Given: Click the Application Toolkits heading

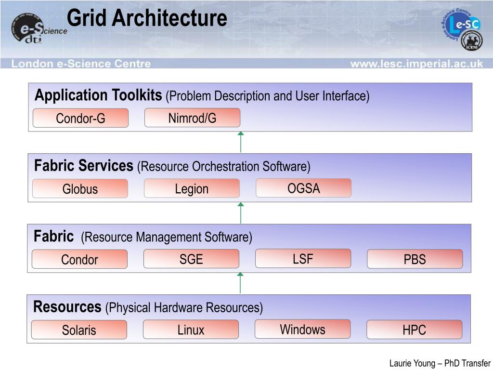Looking at the screenshot, I should click(x=98, y=95).
